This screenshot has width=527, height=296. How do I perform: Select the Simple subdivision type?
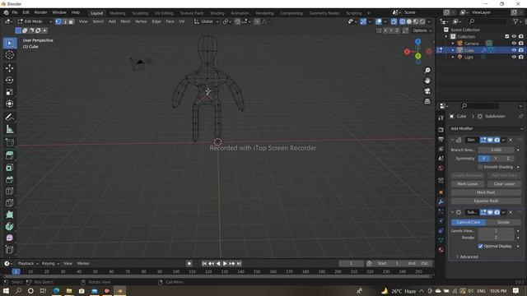pyautogui.click(x=503, y=222)
